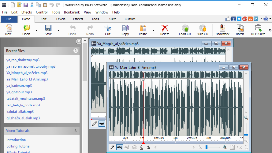Open the Introduction video tutorial link
Viewport: 272px width, 153px height.
tap(16, 140)
